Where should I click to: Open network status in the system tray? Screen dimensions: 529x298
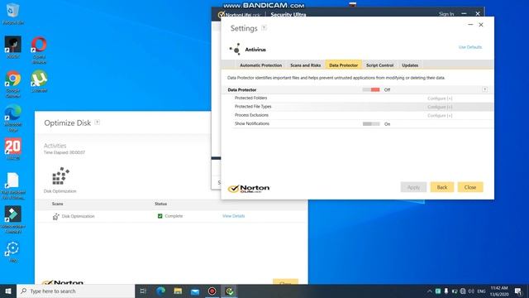click(x=463, y=291)
